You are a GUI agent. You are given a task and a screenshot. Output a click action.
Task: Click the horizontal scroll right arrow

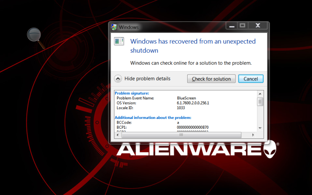pos(253,135)
